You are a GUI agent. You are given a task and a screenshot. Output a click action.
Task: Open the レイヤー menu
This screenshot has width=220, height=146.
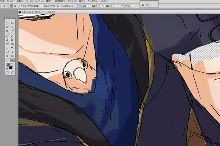[x=39, y=1]
